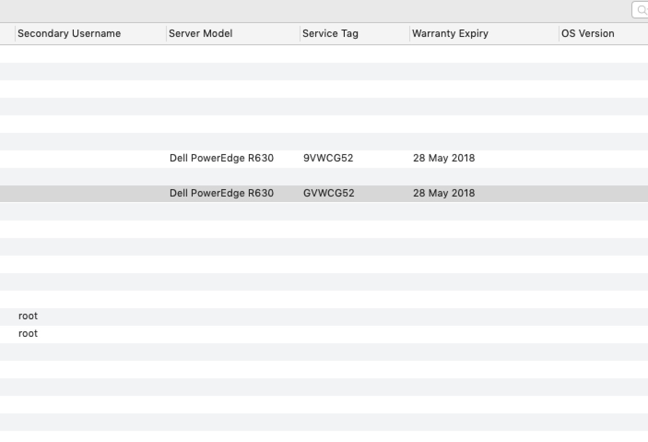The height and width of the screenshot is (442, 648).
Task: Click Dell PowerEdge R630 in the GVWCG52 row
Action: point(221,193)
